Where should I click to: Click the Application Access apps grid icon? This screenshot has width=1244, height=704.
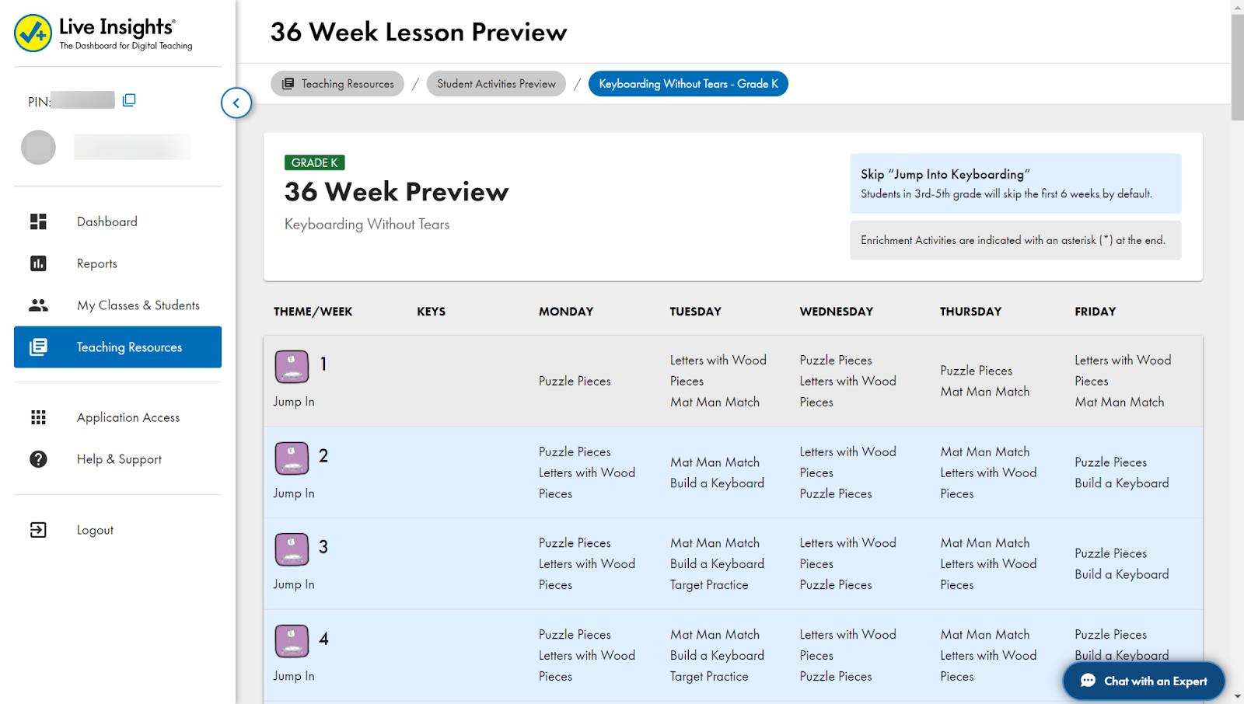tap(38, 417)
